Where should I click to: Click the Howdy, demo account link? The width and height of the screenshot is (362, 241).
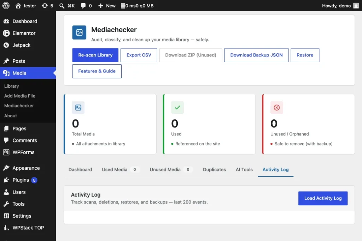click(340, 6)
